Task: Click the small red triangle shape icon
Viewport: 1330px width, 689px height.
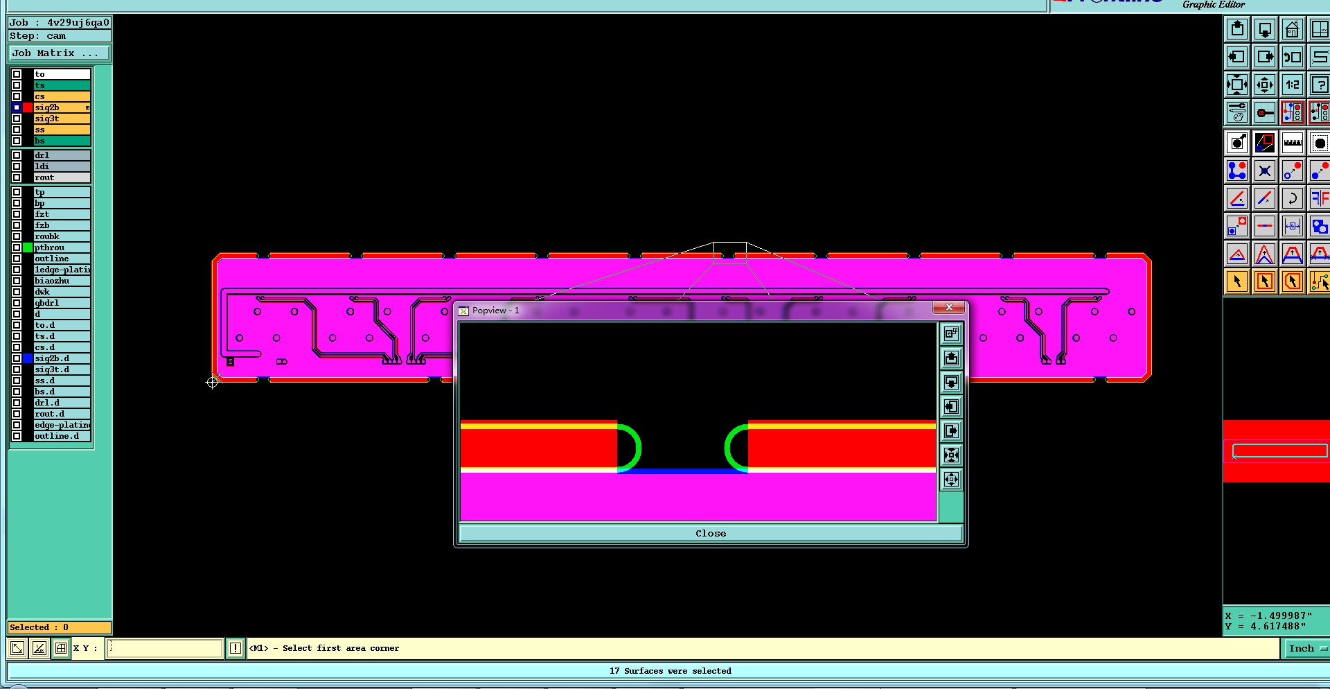Action: click(1237, 254)
